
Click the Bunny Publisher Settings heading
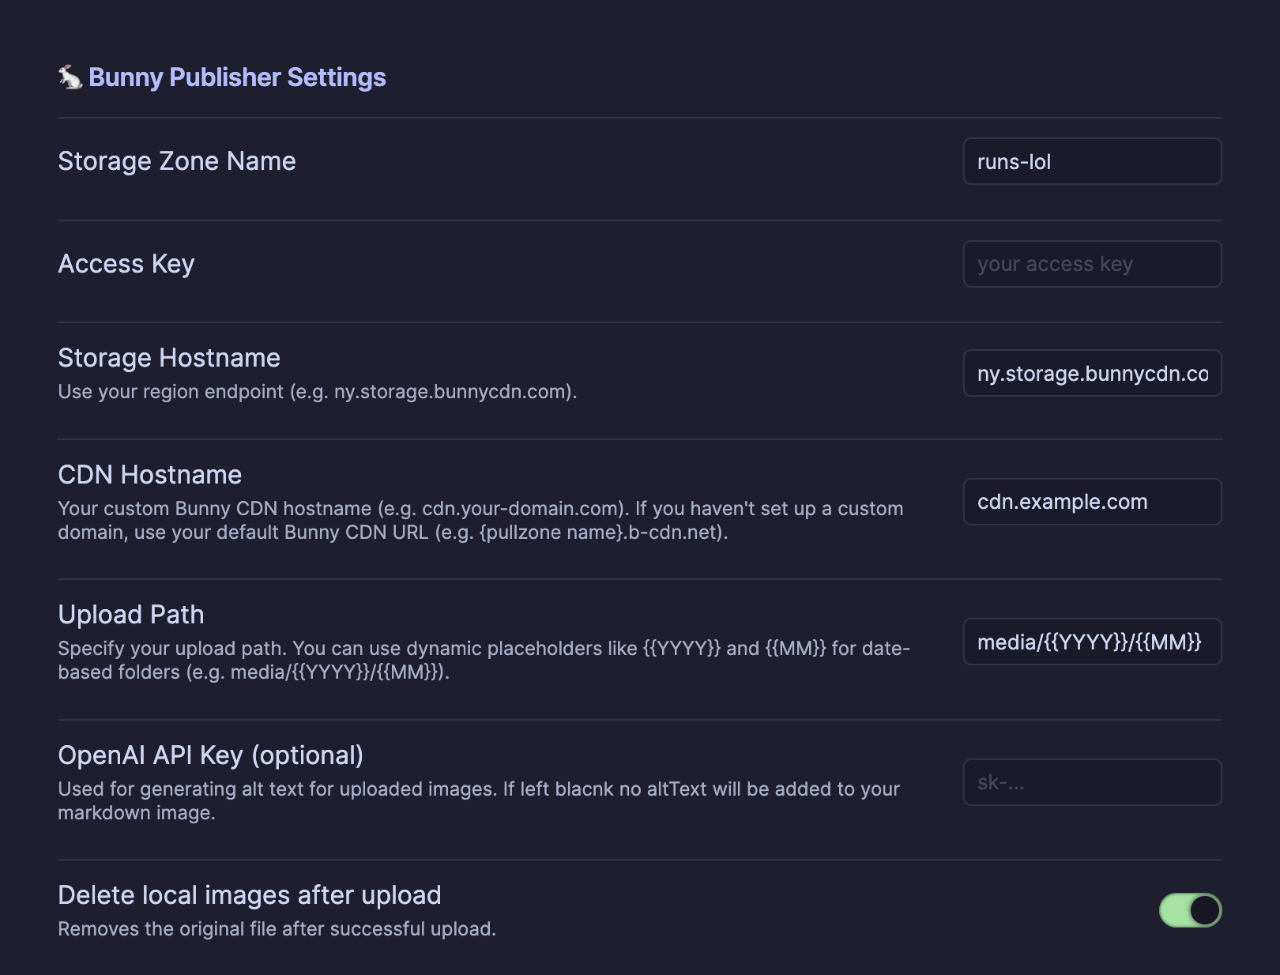(237, 77)
